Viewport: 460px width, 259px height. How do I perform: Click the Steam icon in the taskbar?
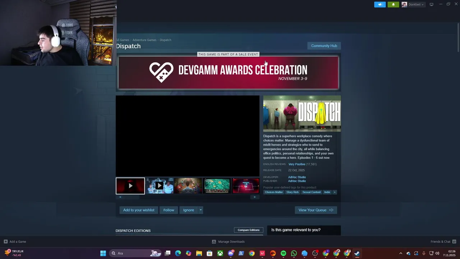[357, 253]
